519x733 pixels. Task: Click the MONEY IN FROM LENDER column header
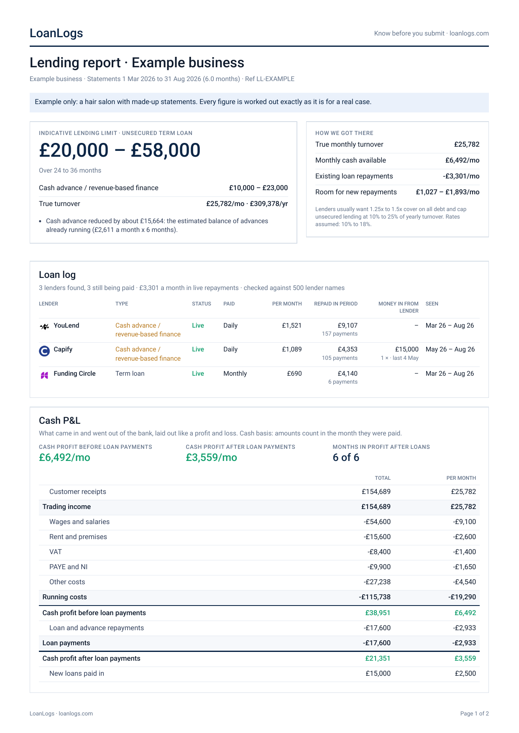(399, 307)
